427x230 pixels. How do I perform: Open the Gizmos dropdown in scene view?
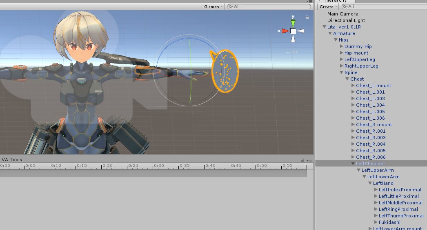click(213, 7)
